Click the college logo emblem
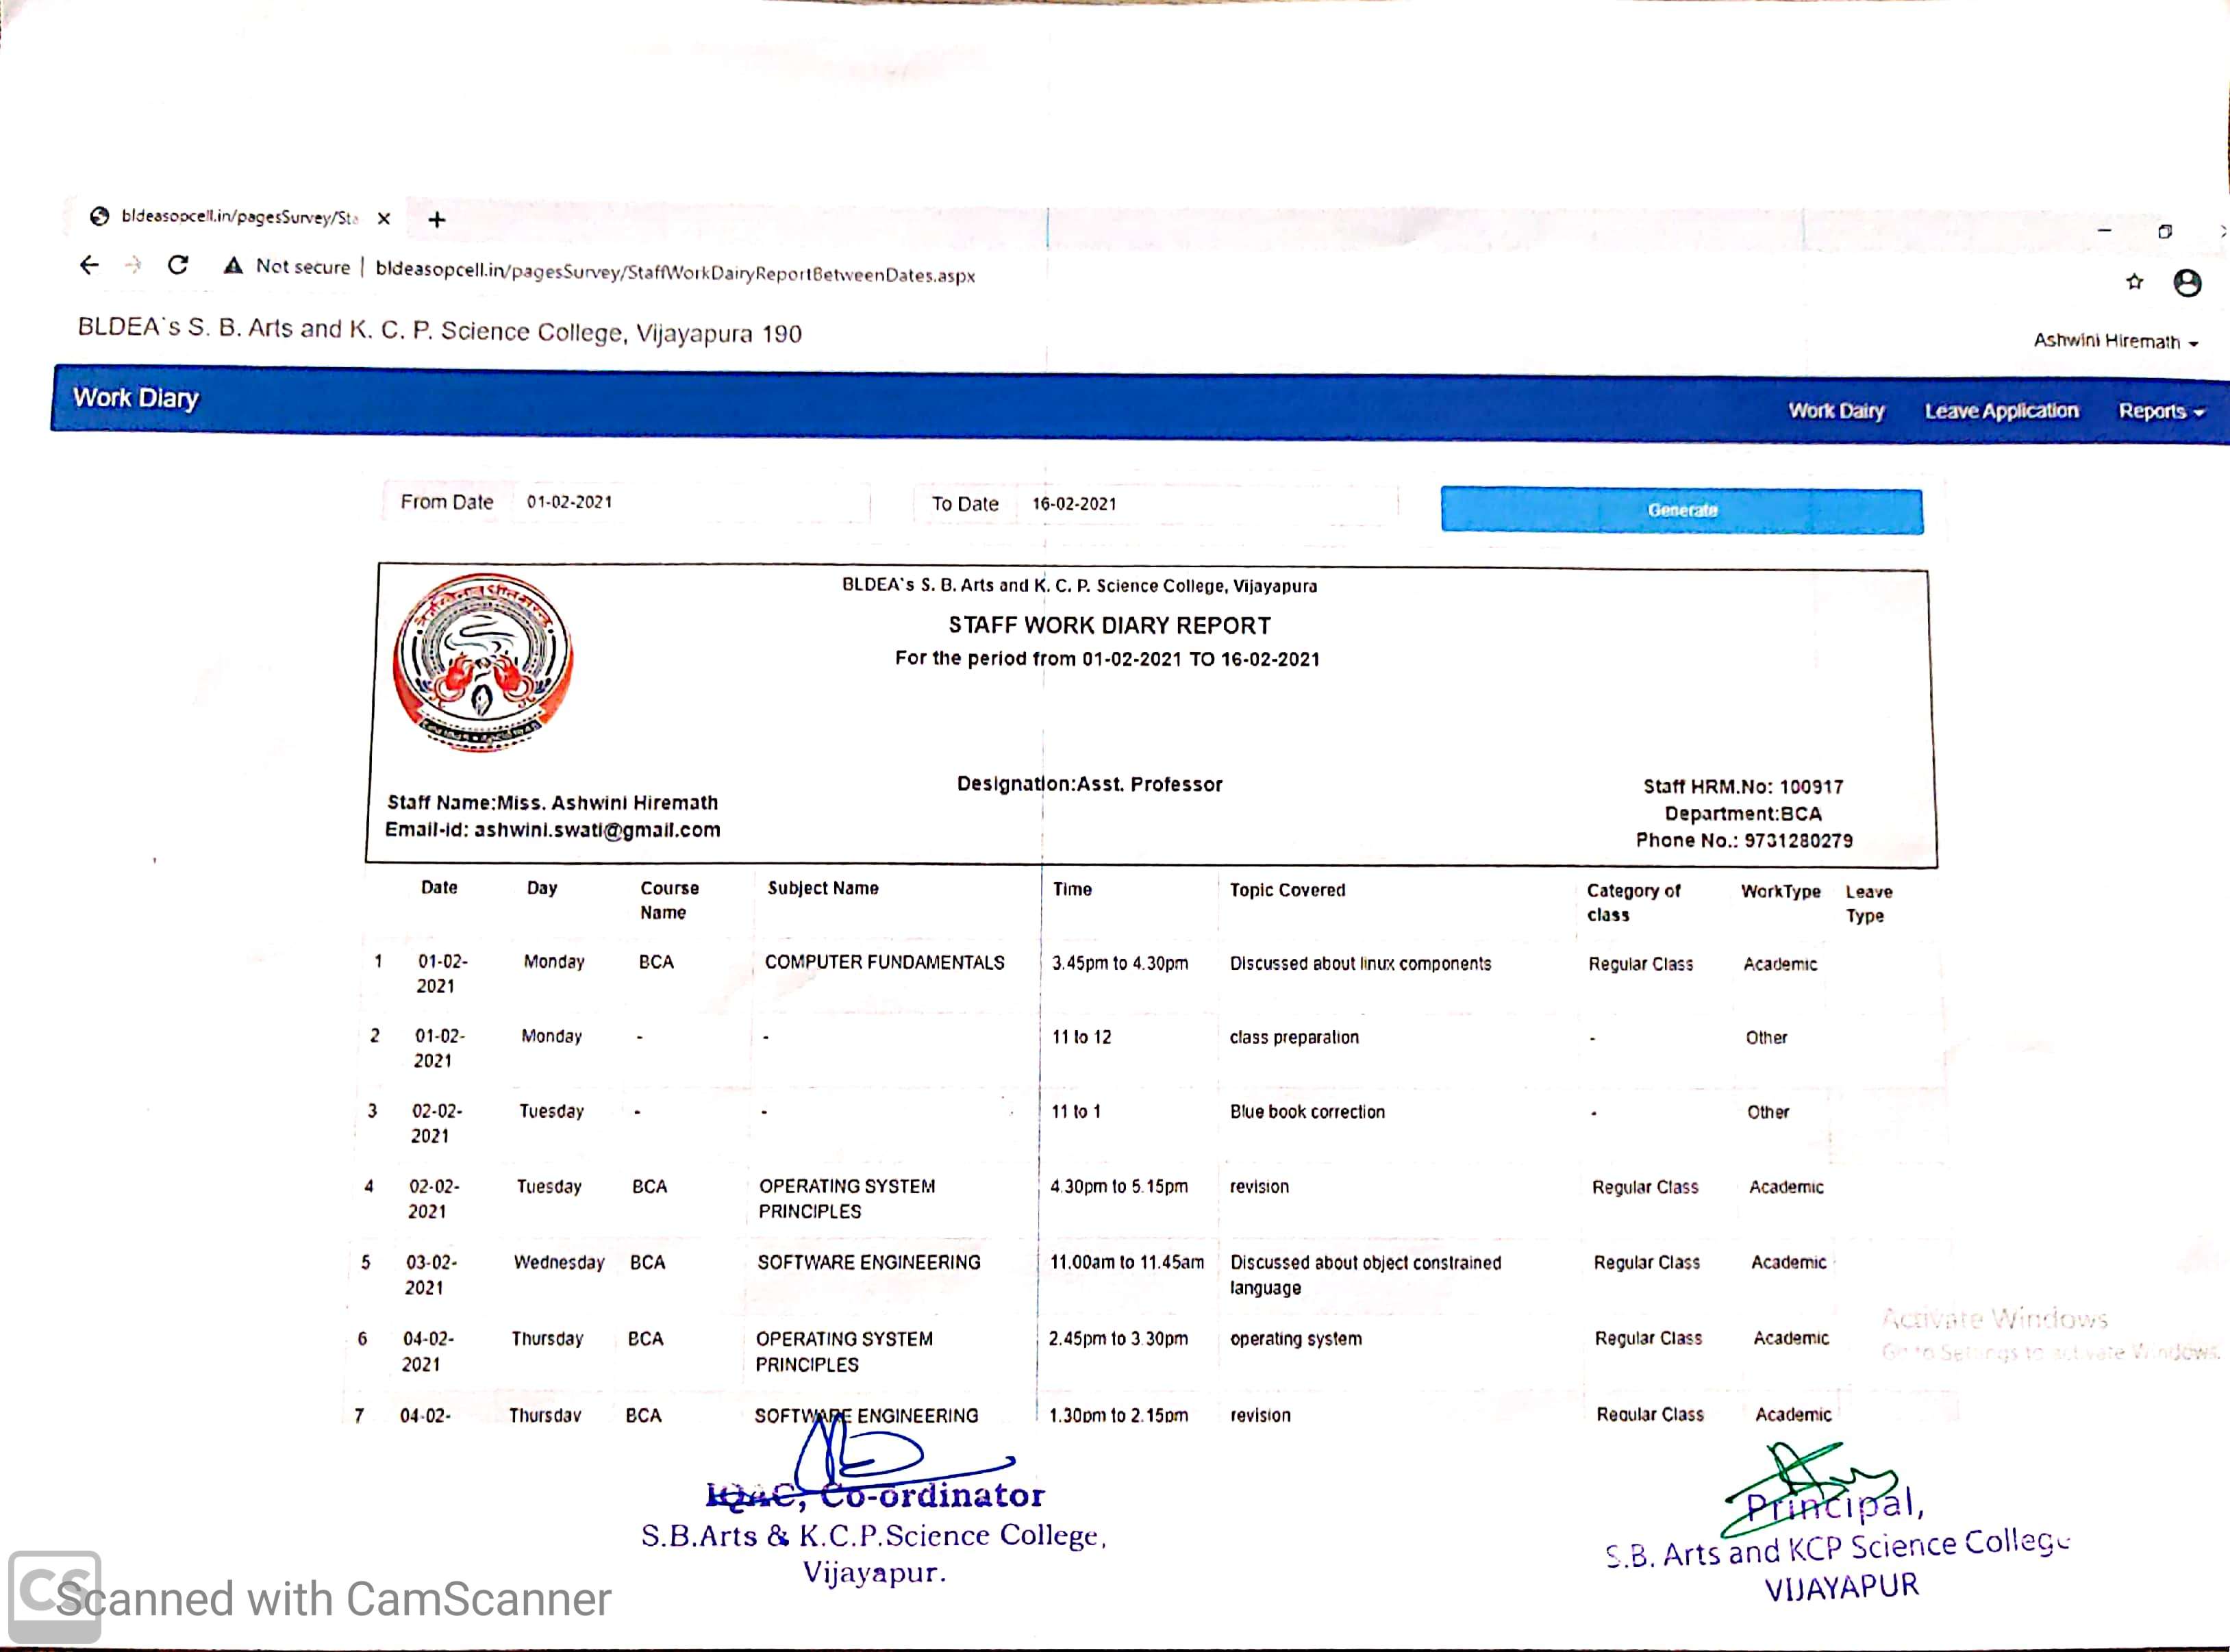2230x1652 pixels. 483,662
